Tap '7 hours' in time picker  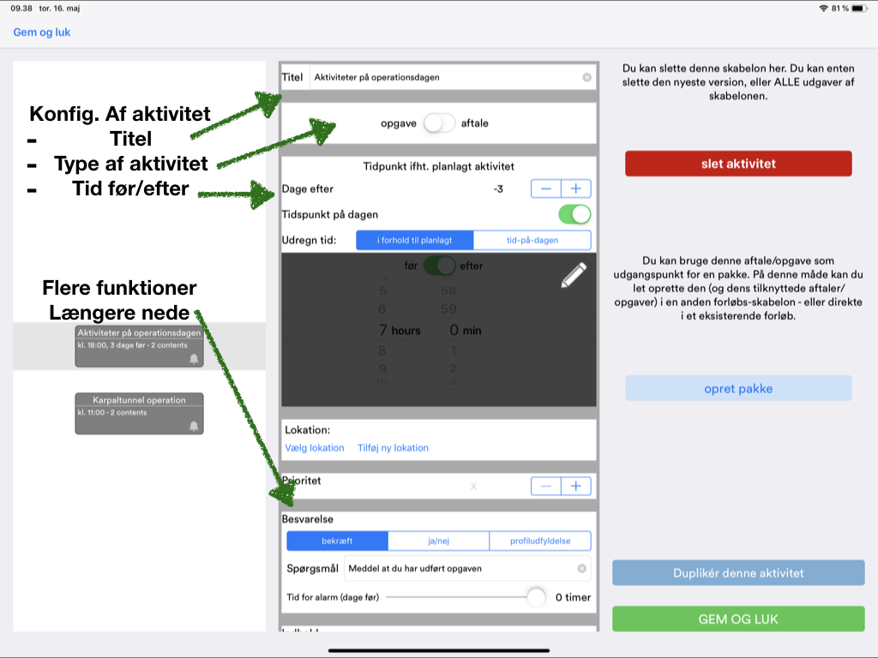400,330
